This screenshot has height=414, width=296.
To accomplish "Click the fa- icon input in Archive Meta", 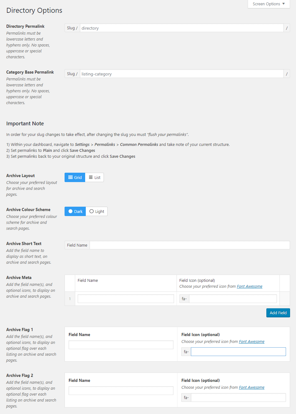I will tap(233, 298).
